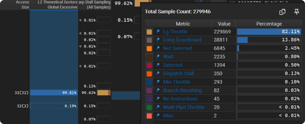The width and height of the screenshot is (305, 124).
Task: Click the Not Selected arrow link icon
Action: 158,48
